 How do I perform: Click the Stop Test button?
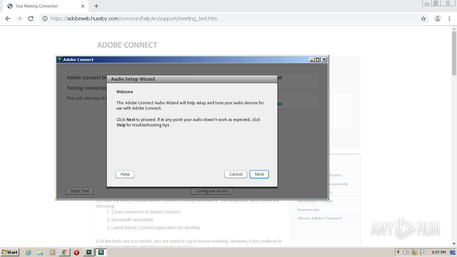[80, 191]
